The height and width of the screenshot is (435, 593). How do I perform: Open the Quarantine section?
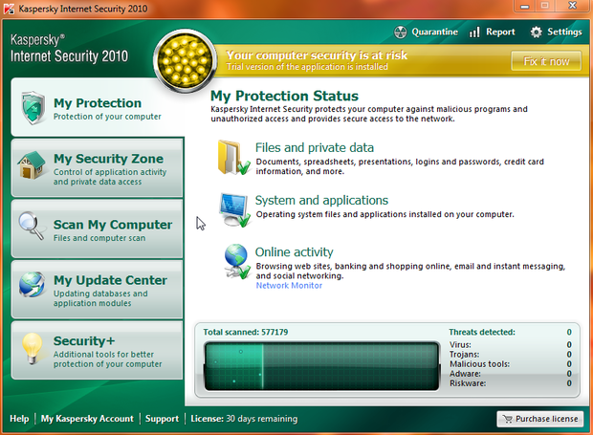[426, 33]
